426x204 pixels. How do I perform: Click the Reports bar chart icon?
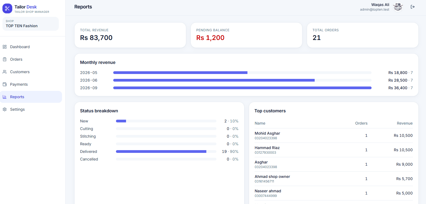[x=5, y=97]
